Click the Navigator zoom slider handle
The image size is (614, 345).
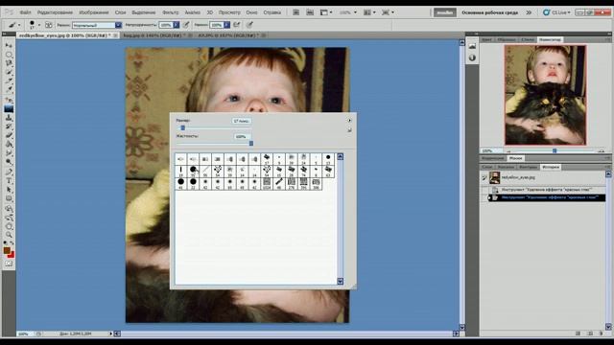[x=555, y=150]
